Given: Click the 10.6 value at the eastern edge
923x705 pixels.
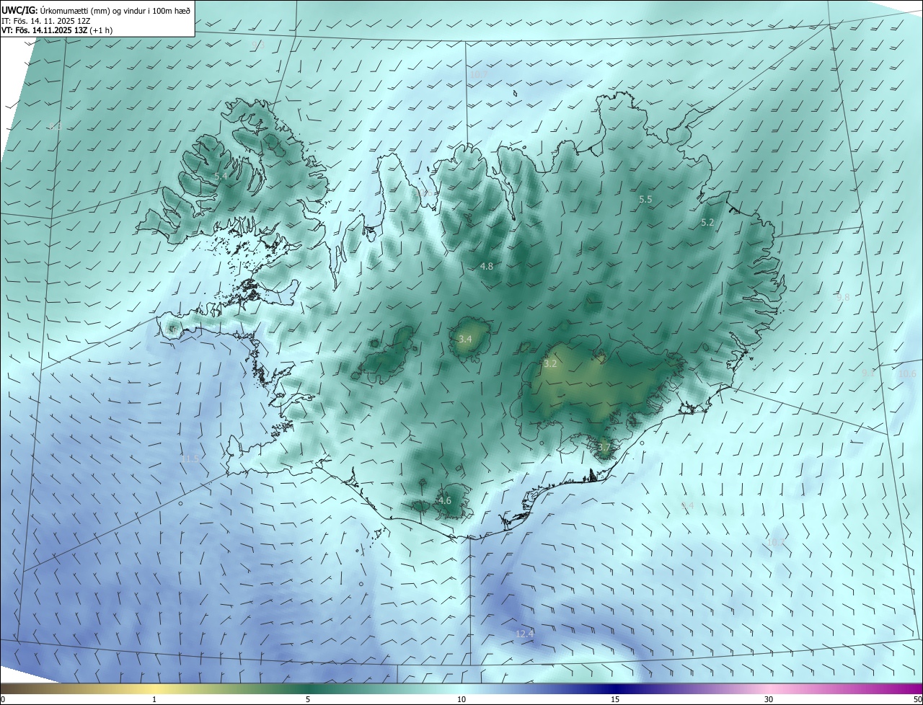Looking at the screenshot, I should (x=907, y=373).
